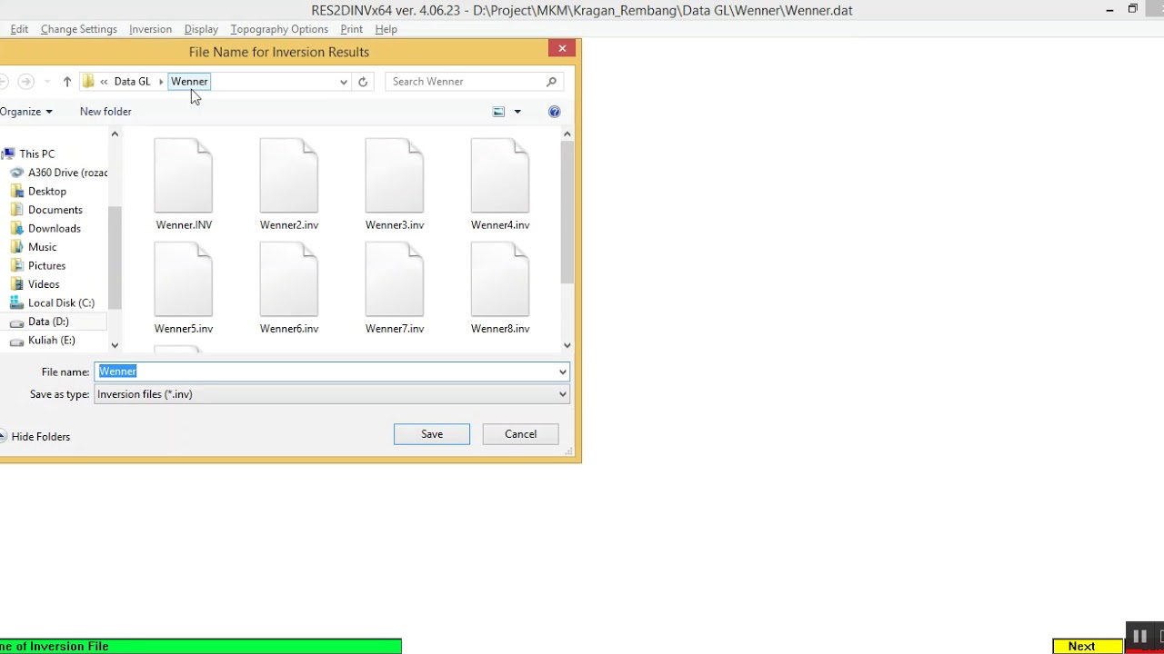Viewport: 1164px width, 654px height.
Task: Open the Display menu
Action: tap(201, 29)
